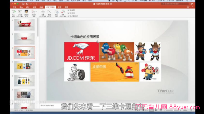Open Presenter View from the ribbon
The image size is (204, 114).
26,13
